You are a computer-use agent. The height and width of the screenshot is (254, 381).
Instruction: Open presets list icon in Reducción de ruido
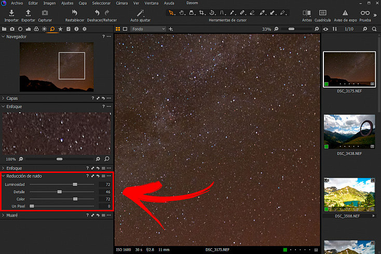[103, 176]
